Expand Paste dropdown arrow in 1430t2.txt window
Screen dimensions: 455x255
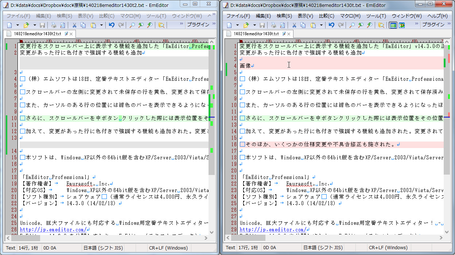pyautogui.click(x=101, y=25)
